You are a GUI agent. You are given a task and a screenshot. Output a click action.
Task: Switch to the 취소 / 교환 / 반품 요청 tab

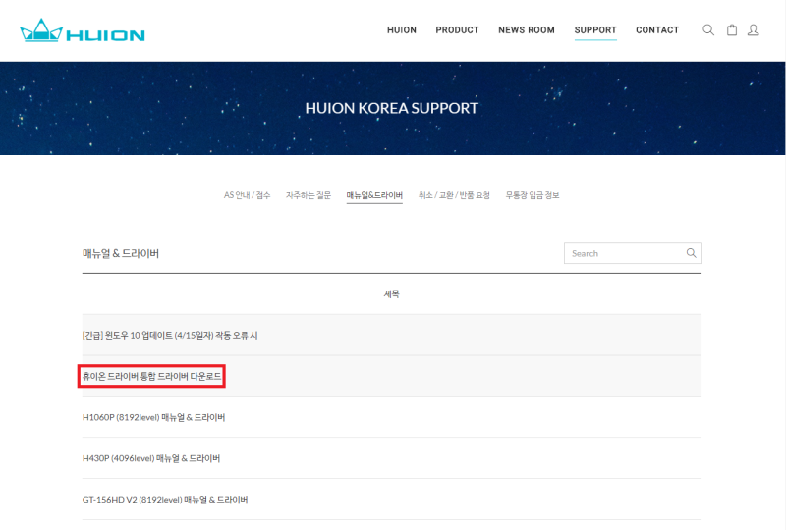click(454, 195)
